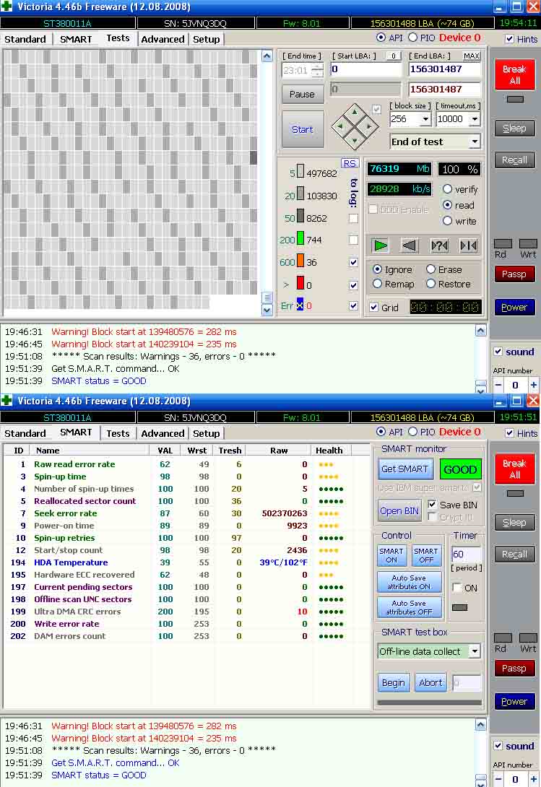The height and width of the screenshot is (787, 541).
Task: Click the lower log's scroll-up arrow
Action: point(481,725)
